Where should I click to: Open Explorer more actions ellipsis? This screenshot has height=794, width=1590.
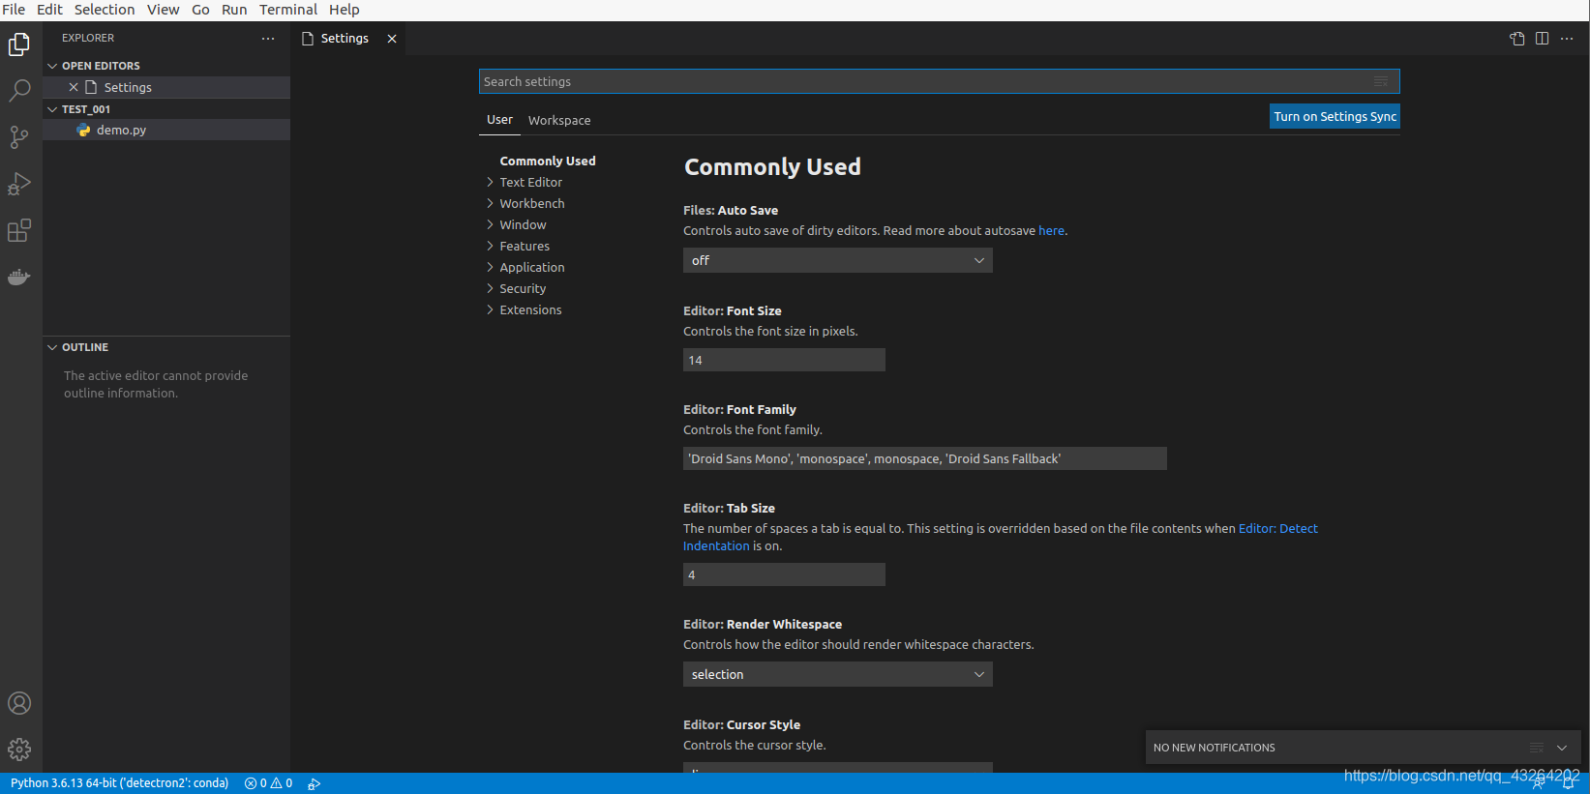pos(268,39)
